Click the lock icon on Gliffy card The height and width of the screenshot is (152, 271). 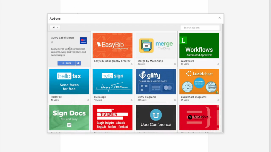click(x=175, y=100)
